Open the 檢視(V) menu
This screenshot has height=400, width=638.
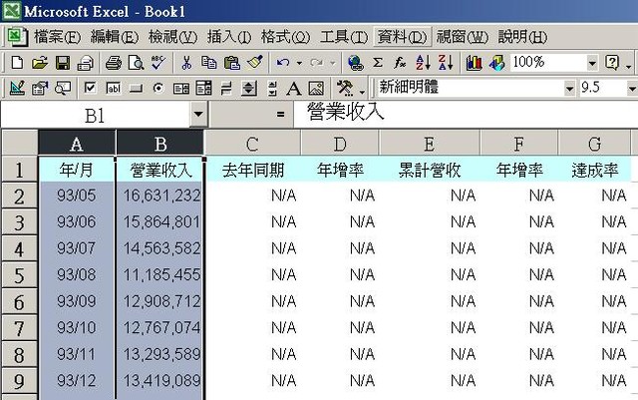[172, 37]
